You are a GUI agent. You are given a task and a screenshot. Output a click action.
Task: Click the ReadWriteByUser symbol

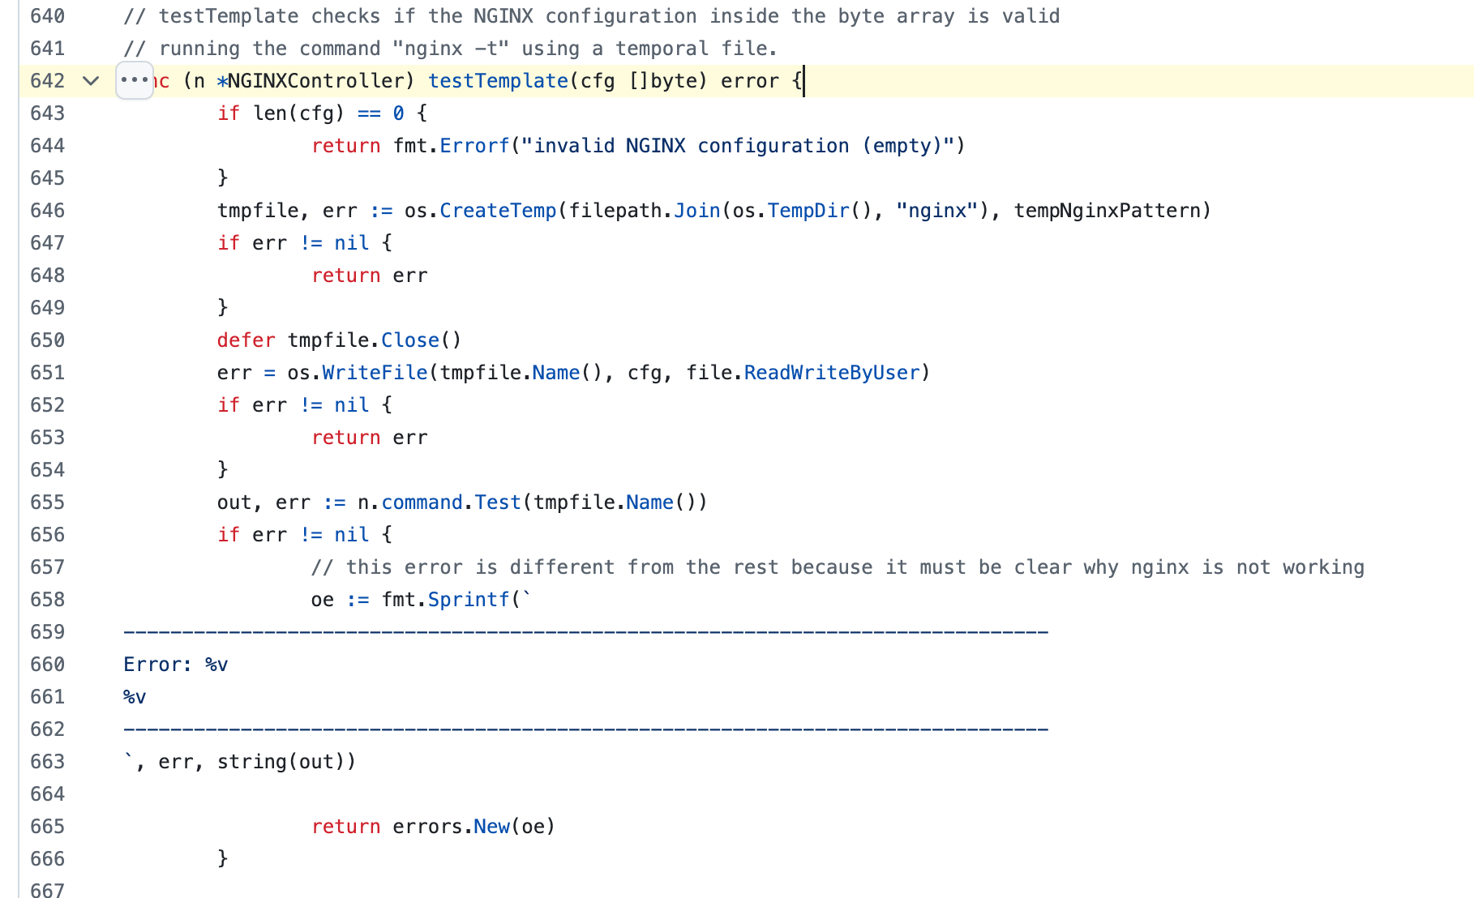coord(832,373)
